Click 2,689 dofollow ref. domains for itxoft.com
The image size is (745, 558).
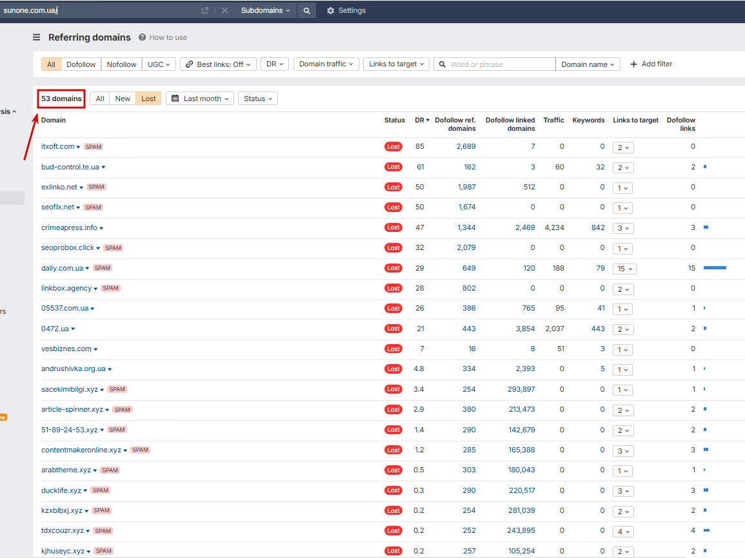[x=466, y=147]
